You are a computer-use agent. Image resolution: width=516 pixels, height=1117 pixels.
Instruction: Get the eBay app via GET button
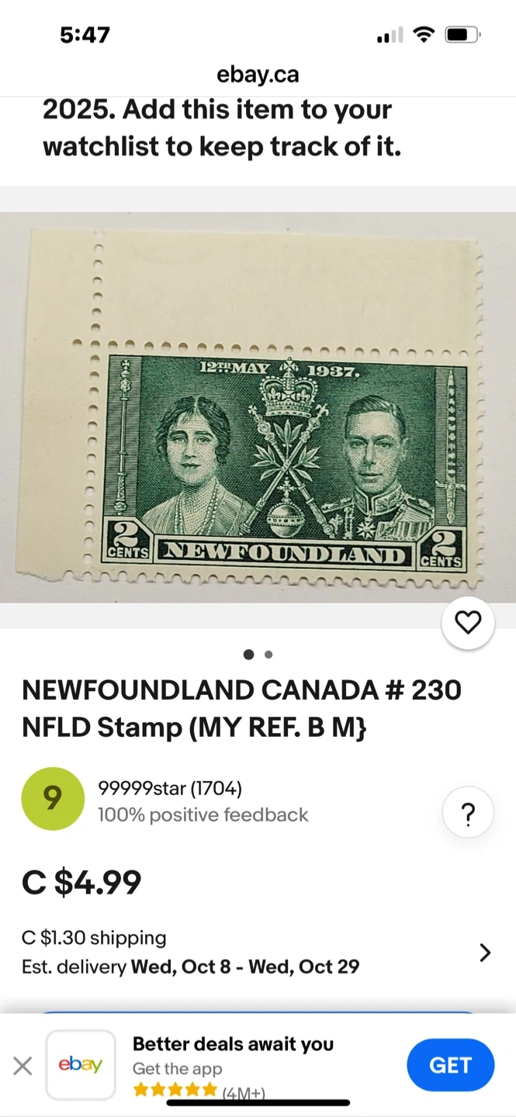pos(450,1065)
